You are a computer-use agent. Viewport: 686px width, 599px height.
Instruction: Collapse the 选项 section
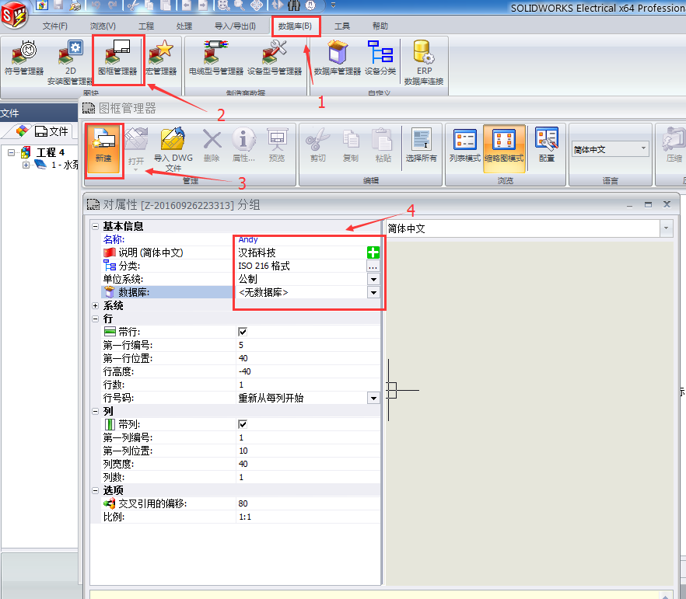95,491
